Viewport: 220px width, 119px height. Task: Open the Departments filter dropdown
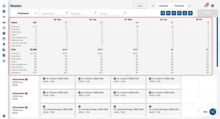[x=55, y=13]
